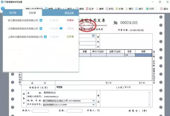The image size is (170, 116).
Task: Click the small lookup icon in buyer name field
Action: click(93, 36)
